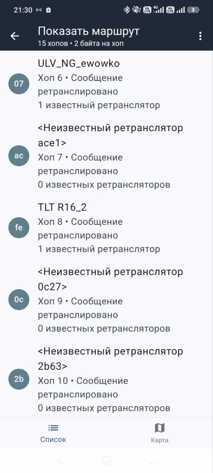Tap the battery indicator in status bar
The width and height of the screenshot is (213, 473).
point(193,10)
